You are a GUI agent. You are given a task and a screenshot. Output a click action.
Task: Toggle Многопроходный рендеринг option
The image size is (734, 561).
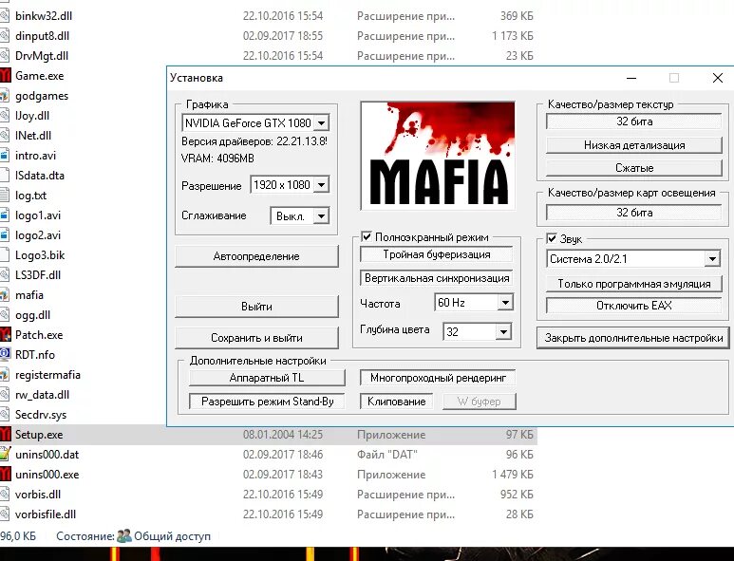pos(438,378)
